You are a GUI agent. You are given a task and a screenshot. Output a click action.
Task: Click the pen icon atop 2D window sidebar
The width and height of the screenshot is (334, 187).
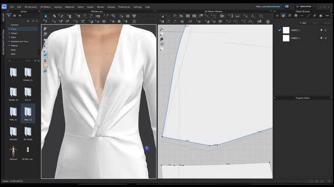[x=161, y=29]
